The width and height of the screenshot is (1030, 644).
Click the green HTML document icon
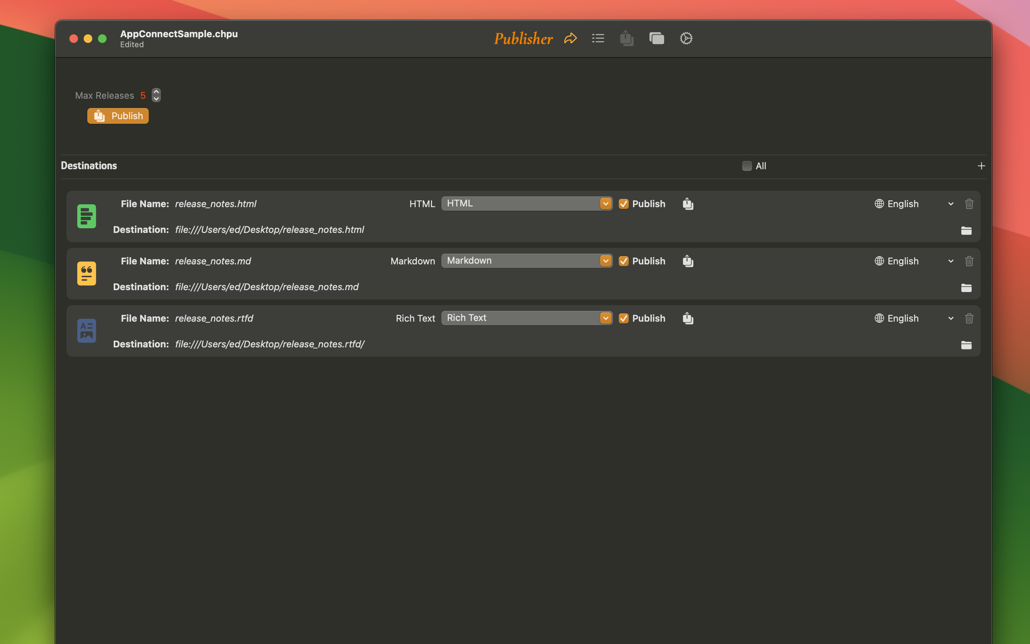pyautogui.click(x=87, y=216)
